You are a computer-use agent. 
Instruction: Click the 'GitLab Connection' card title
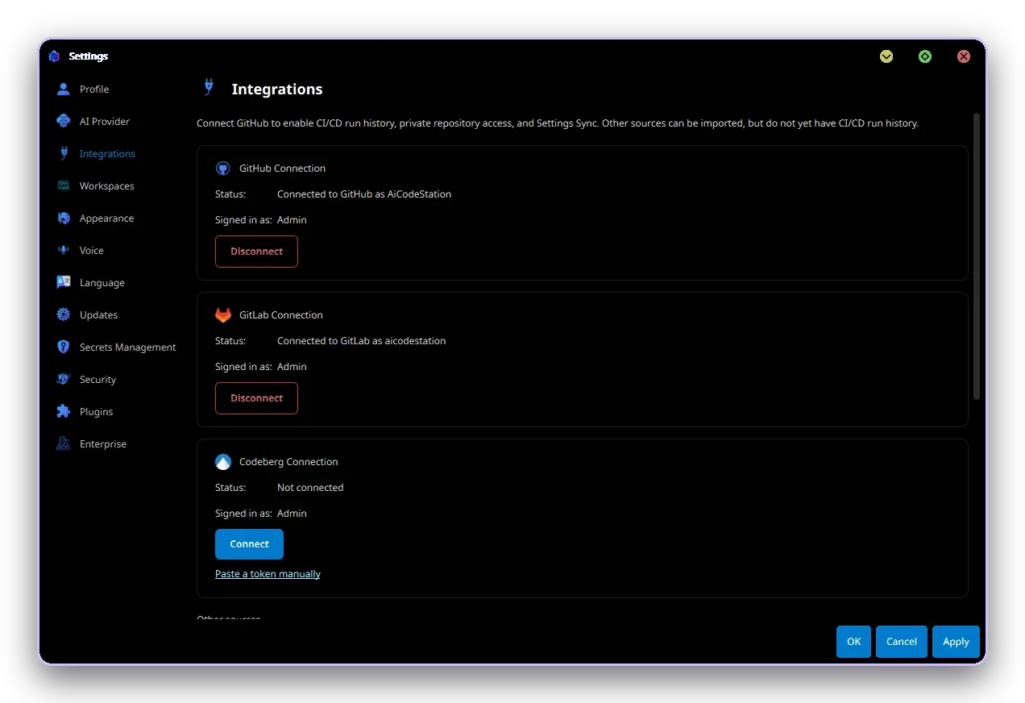click(x=280, y=315)
